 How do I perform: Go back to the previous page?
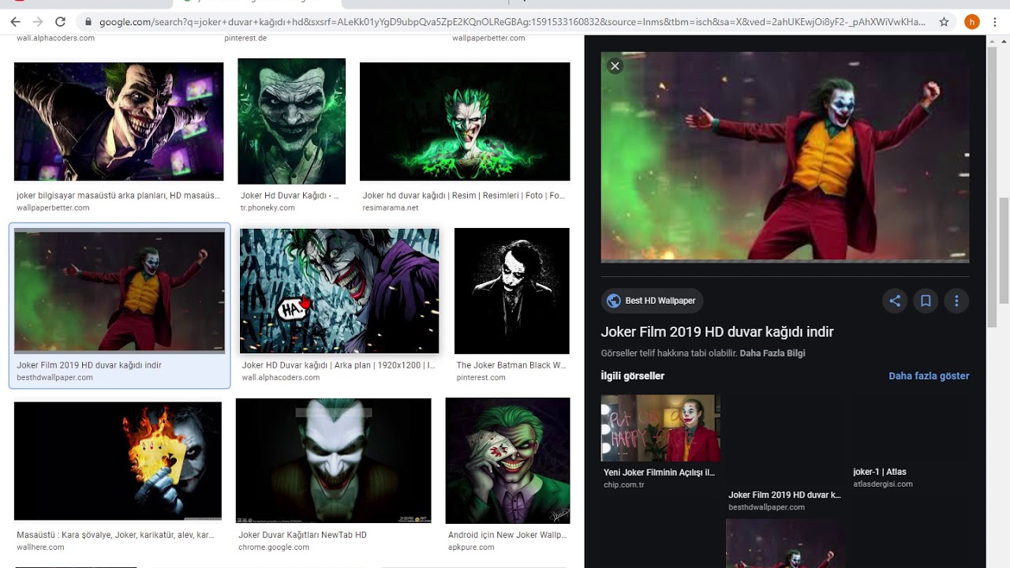click(x=15, y=22)
